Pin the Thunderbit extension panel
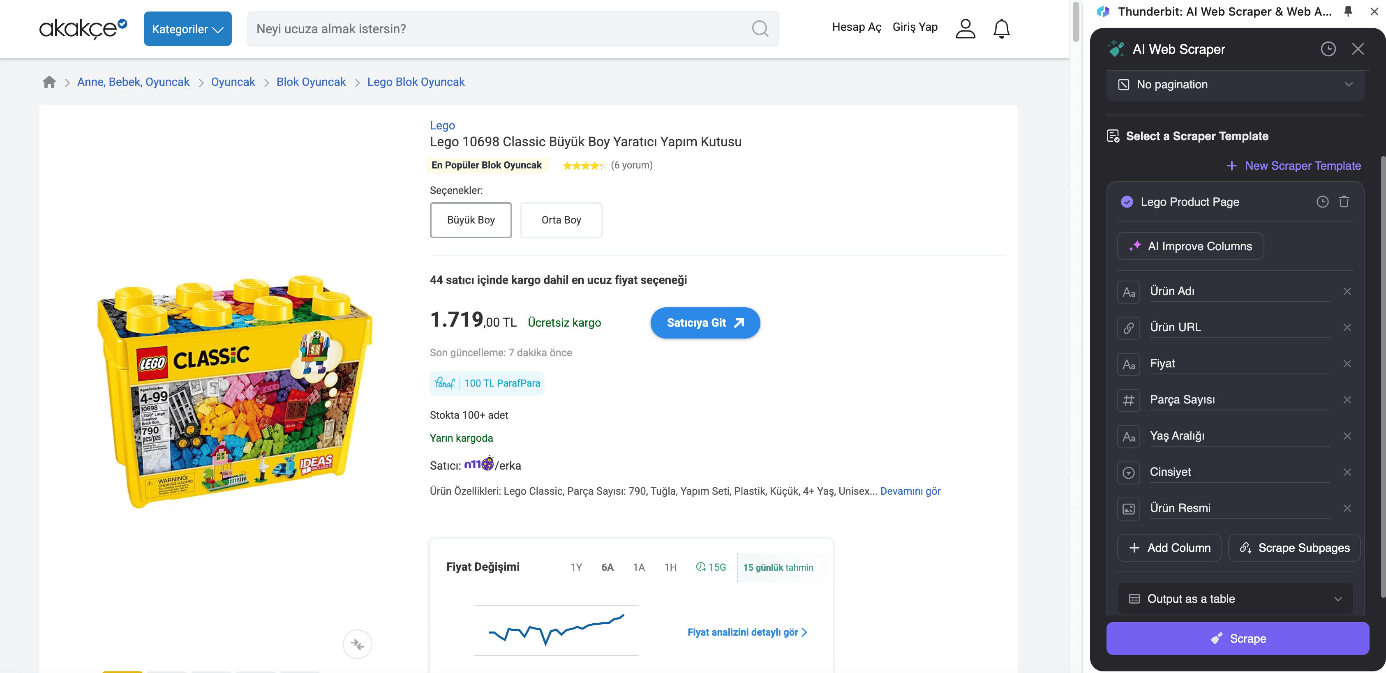Viewport: 1386px width, 673px height. [1348, 11]
